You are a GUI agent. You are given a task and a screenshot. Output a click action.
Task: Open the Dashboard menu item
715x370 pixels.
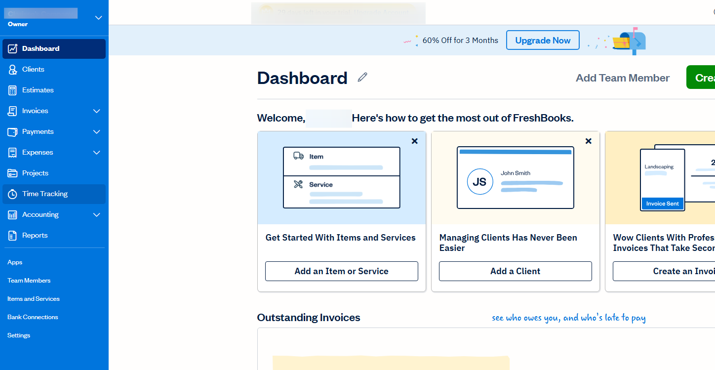(54, 48)
